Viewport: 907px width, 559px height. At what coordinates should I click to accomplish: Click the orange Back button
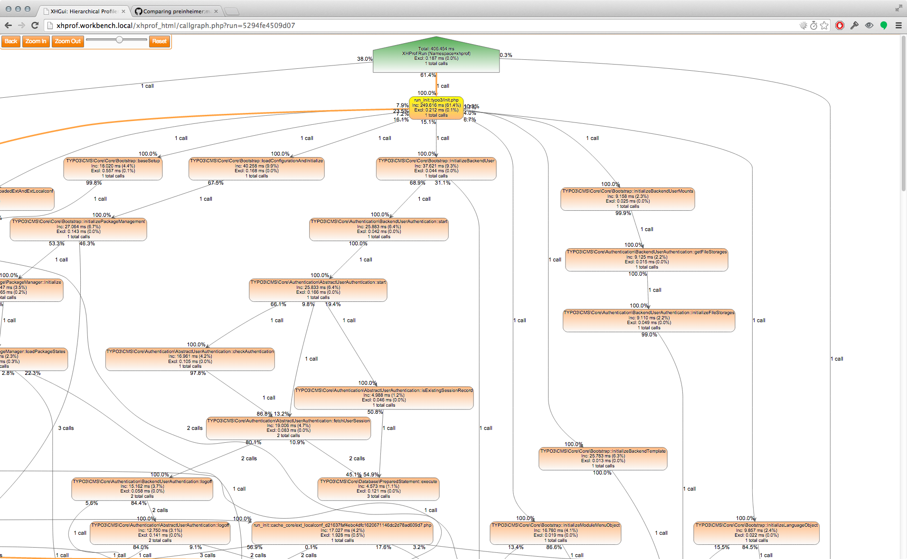[x=11, y=41]
